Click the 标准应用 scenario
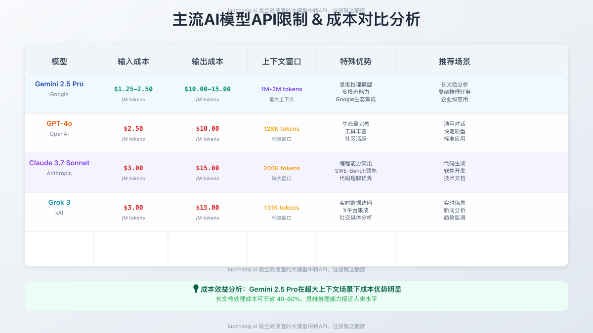 (455, 139)
